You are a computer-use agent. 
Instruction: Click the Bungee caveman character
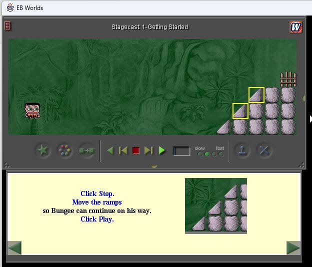[32, 111]
